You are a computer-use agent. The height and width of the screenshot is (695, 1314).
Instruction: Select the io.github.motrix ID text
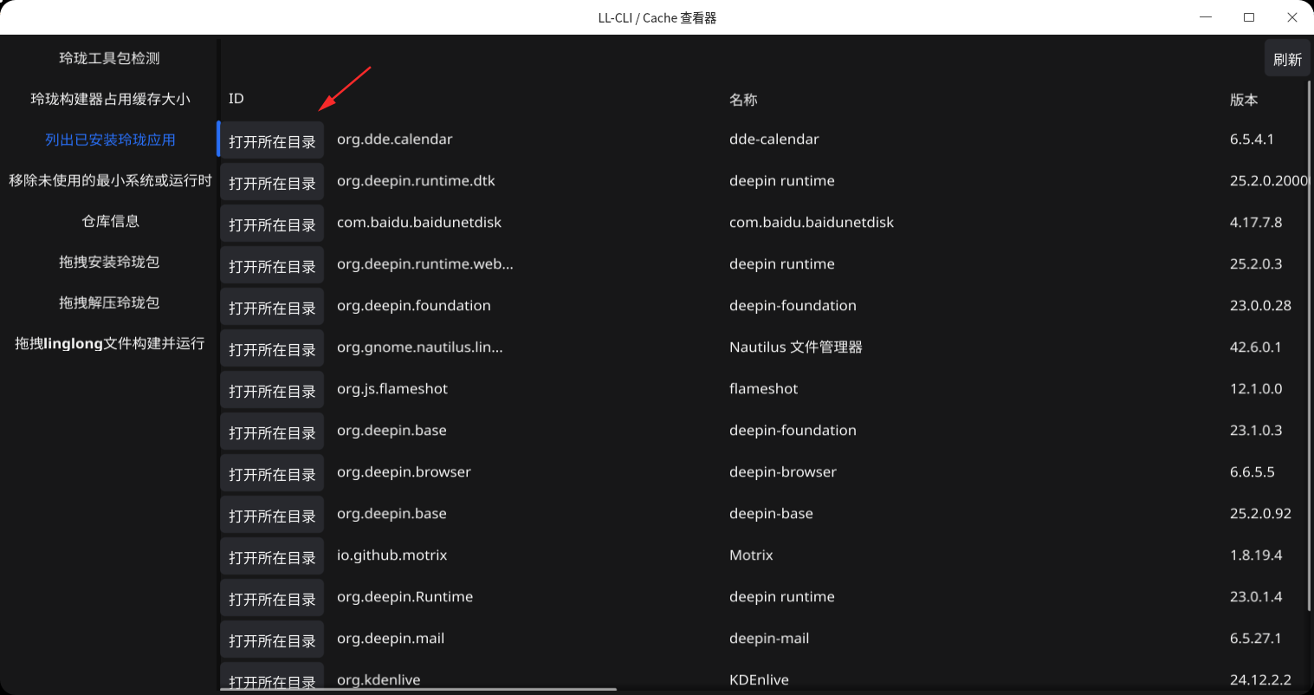[392, 555]
